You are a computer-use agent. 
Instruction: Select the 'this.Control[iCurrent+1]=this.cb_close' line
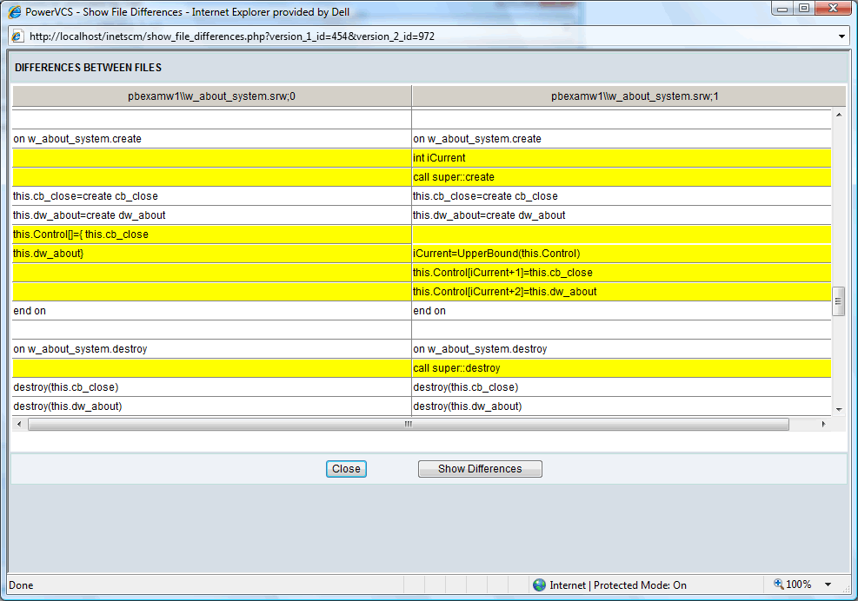(622, 273)
